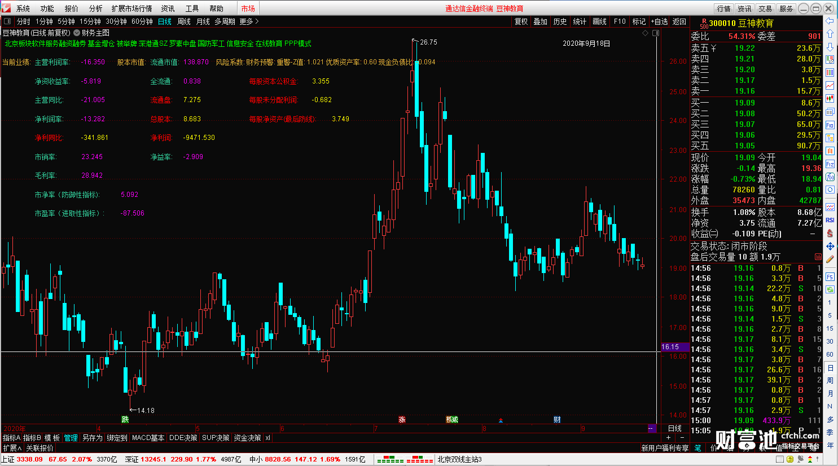838x466 pixels.
Task: Click the Fiz icon in right sidebar
Action: [x=830, y=164]
